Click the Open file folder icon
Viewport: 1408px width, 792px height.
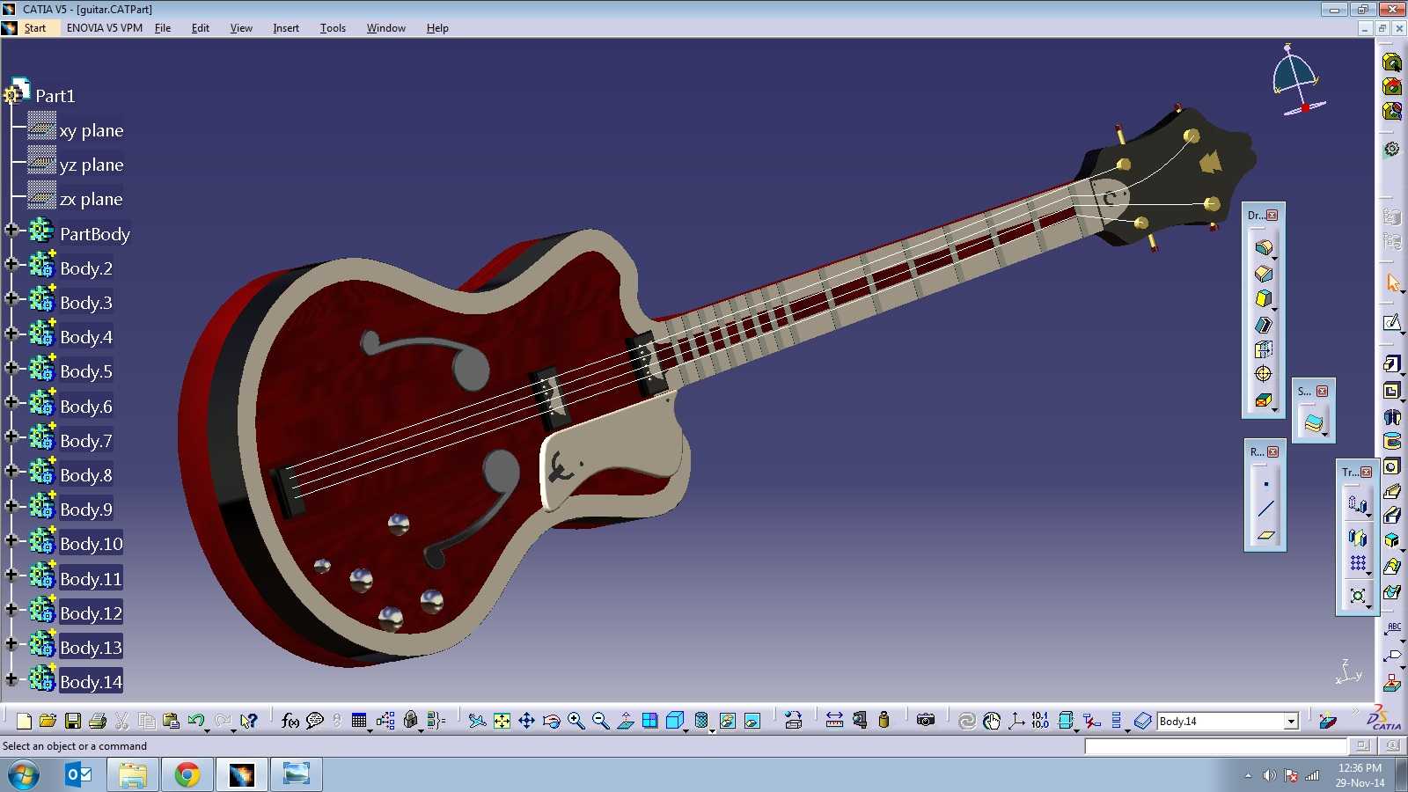48,721
